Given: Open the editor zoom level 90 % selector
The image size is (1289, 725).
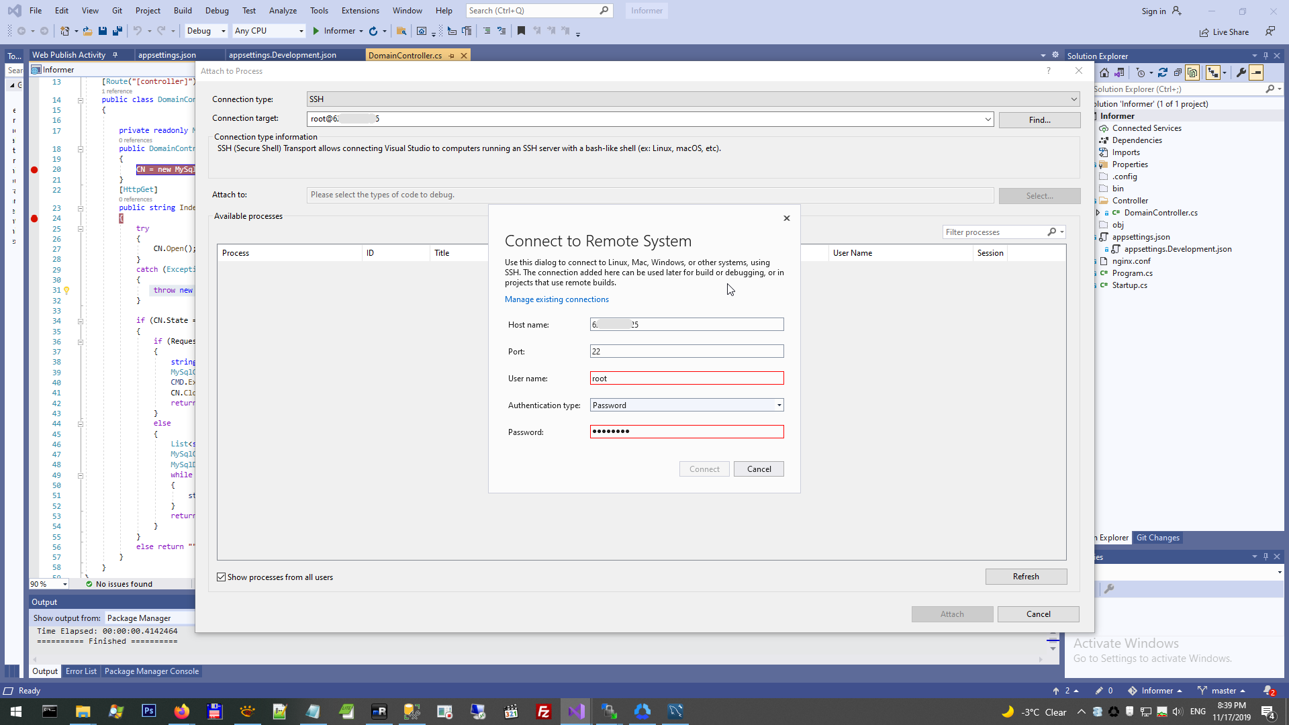Looking at the screenshot, I should click(x=64, y=584).
